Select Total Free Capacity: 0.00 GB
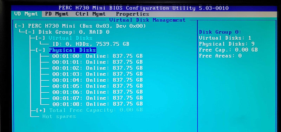The height and width of the screenshot is (132, 281). coord(96,110)
